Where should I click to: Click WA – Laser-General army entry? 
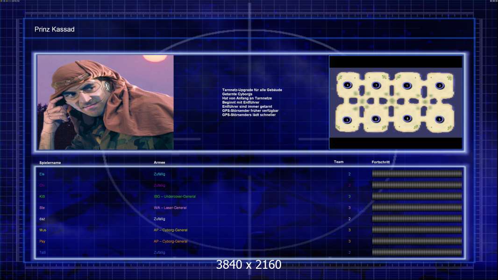170,208
